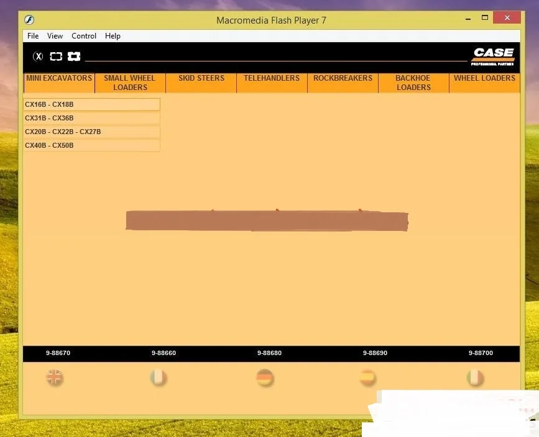Select the Spanish flag language icon

367,377
